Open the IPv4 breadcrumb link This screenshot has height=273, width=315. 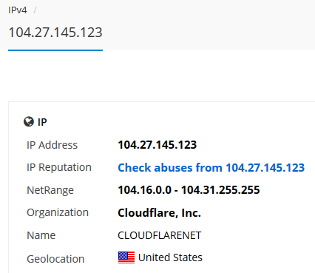[18, 10]
